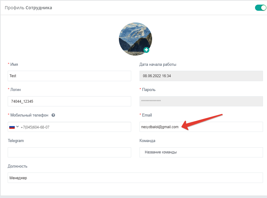Click the disabled Пароль masked field
The width and height of the screenshot is (267, 198).
click(201, 101)
